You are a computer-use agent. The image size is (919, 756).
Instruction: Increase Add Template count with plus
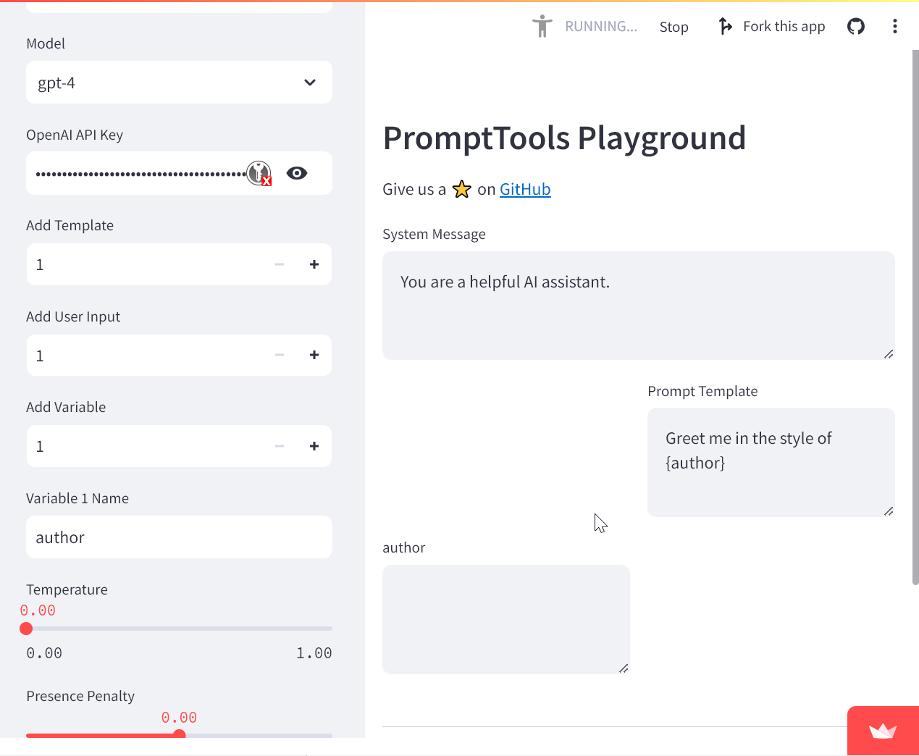(x=314, y=264)
